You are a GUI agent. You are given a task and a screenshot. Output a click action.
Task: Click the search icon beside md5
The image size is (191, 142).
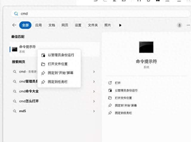point(15,111)
